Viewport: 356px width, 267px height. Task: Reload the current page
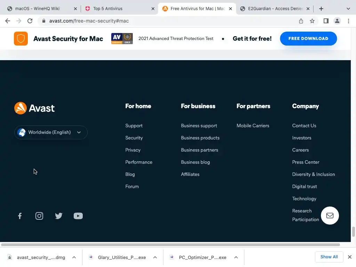click(x=30, y=21)
